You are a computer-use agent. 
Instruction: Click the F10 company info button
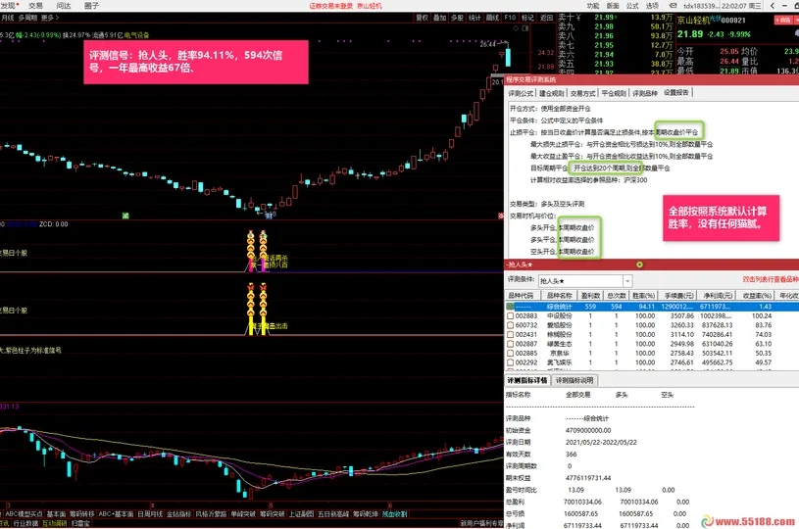point(510,17)
